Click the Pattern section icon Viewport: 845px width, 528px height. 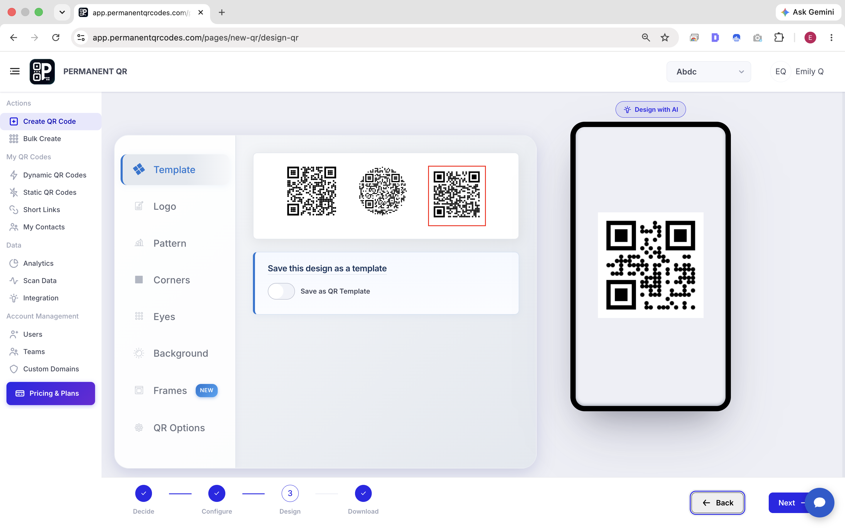point(139,243)
